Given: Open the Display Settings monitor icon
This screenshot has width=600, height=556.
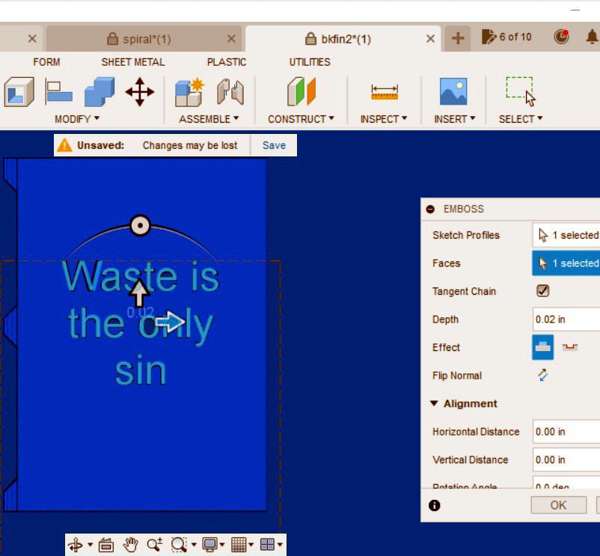Looking at the screenshot, I should [209, 544].
